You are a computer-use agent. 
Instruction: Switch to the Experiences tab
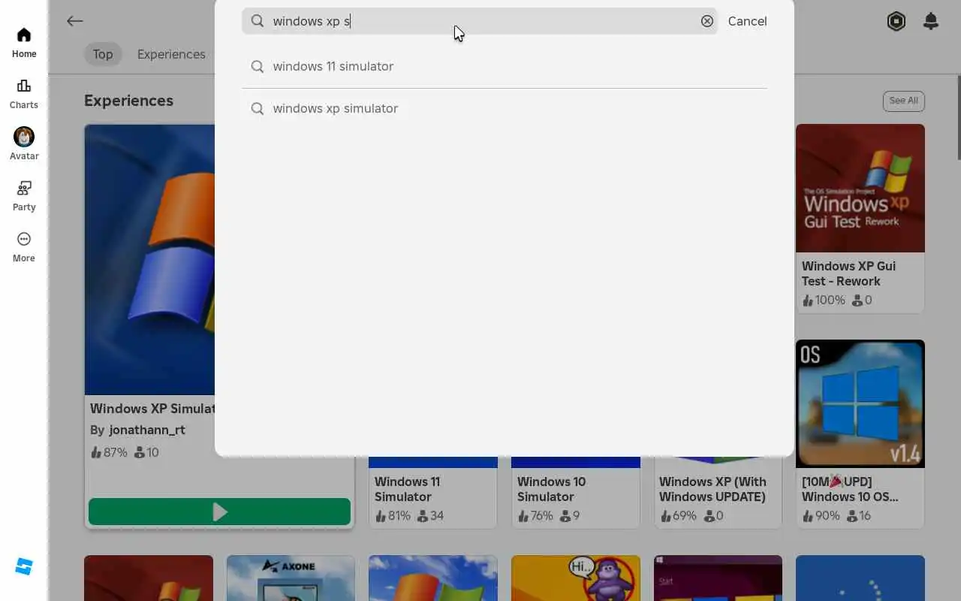tap(171, 54)
